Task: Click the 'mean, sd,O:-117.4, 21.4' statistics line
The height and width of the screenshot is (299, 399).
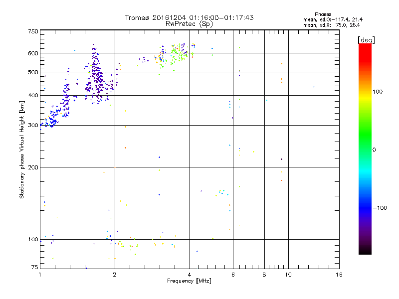Action: pyautogui.click(x=333, y=19)
